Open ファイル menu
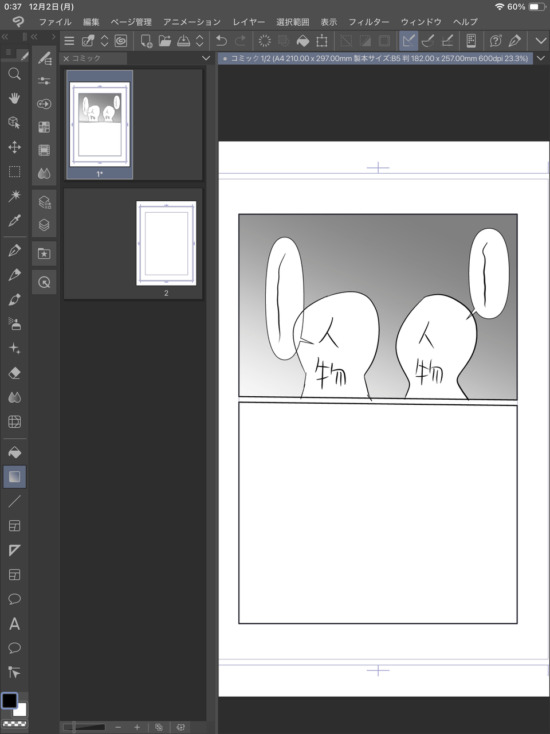550x734 pixels. (55, 22)
